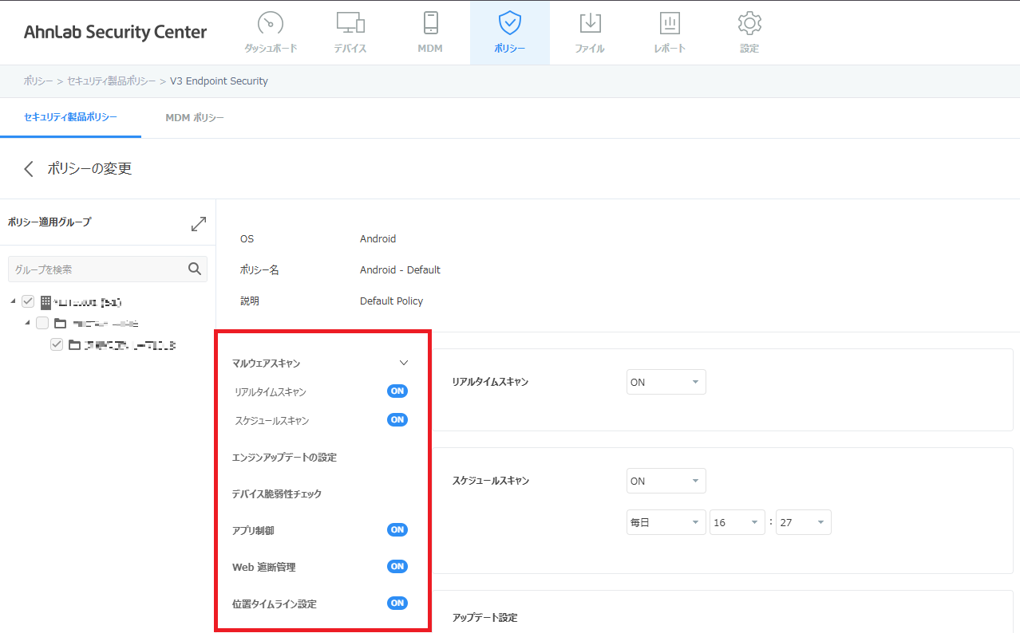The width and height of the screenshot is (1020, 633).
Task: Click the building icon of root group
Action: click(45, 301)
